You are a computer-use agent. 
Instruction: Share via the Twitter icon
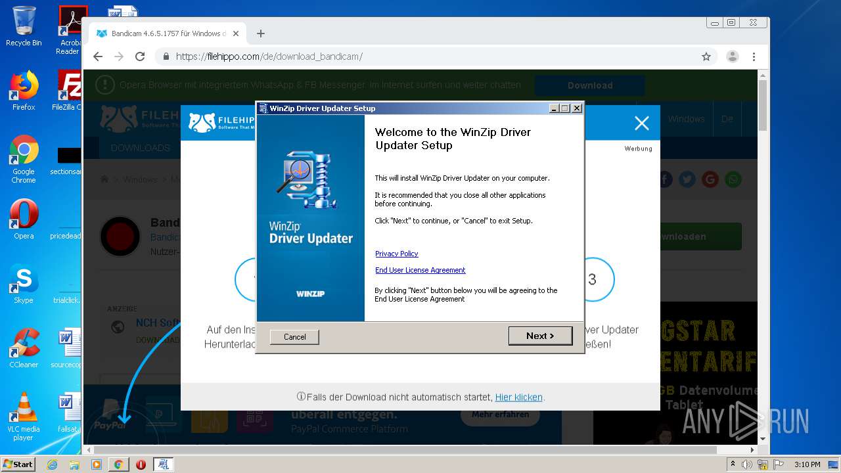pos(687,179)
